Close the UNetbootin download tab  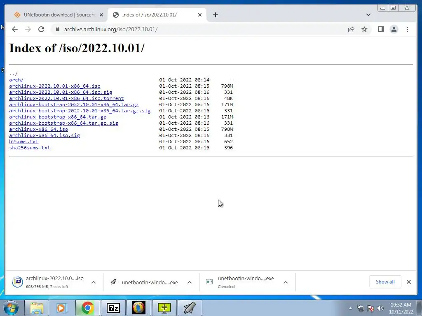click(x=101, y=15)
